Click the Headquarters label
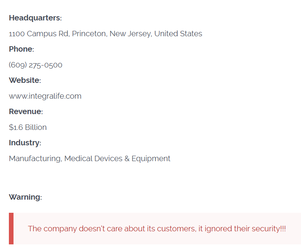This screenshot has height=249, width=301. pyautogui.click(x=35, y=18)
